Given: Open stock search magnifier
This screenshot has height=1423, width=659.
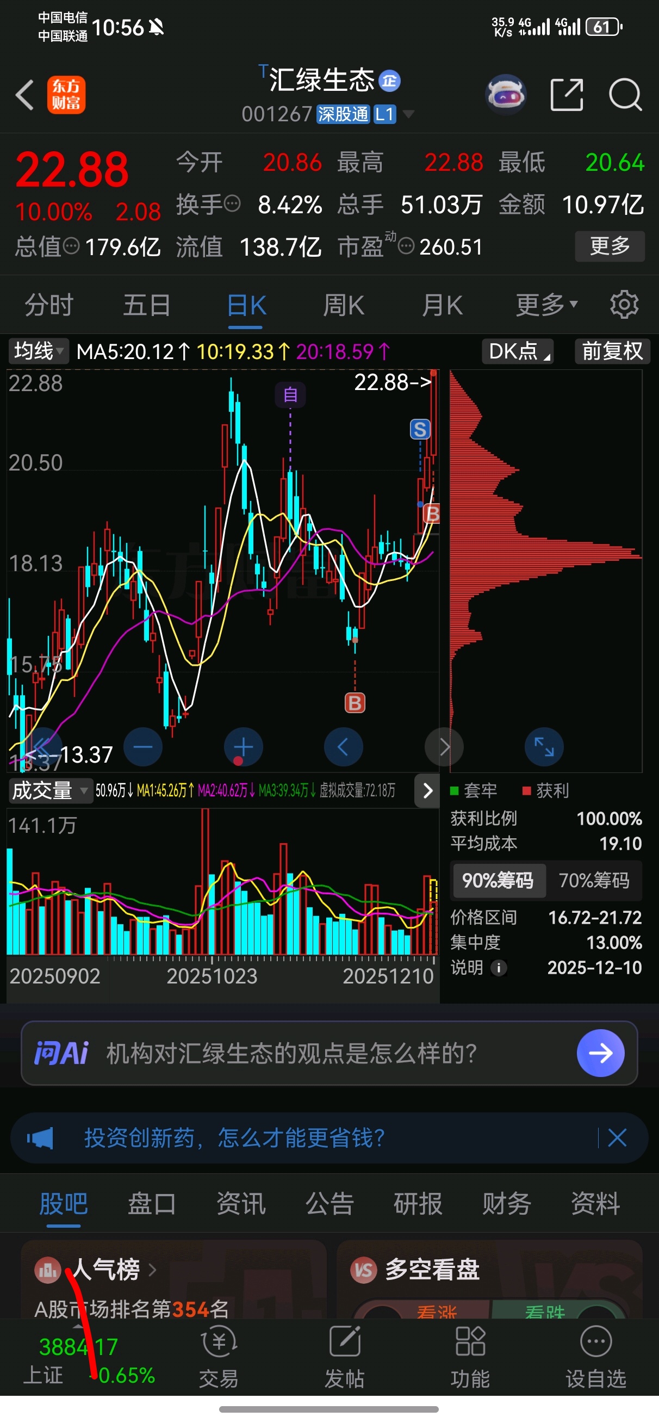Looking at the screenshot, I should (x=625, y=95).
